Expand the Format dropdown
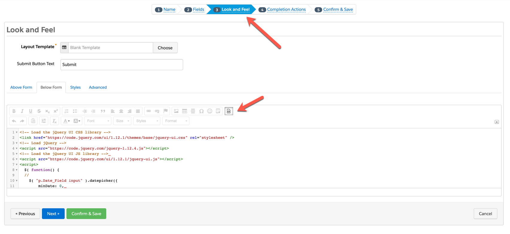 (x=176, y=121)
